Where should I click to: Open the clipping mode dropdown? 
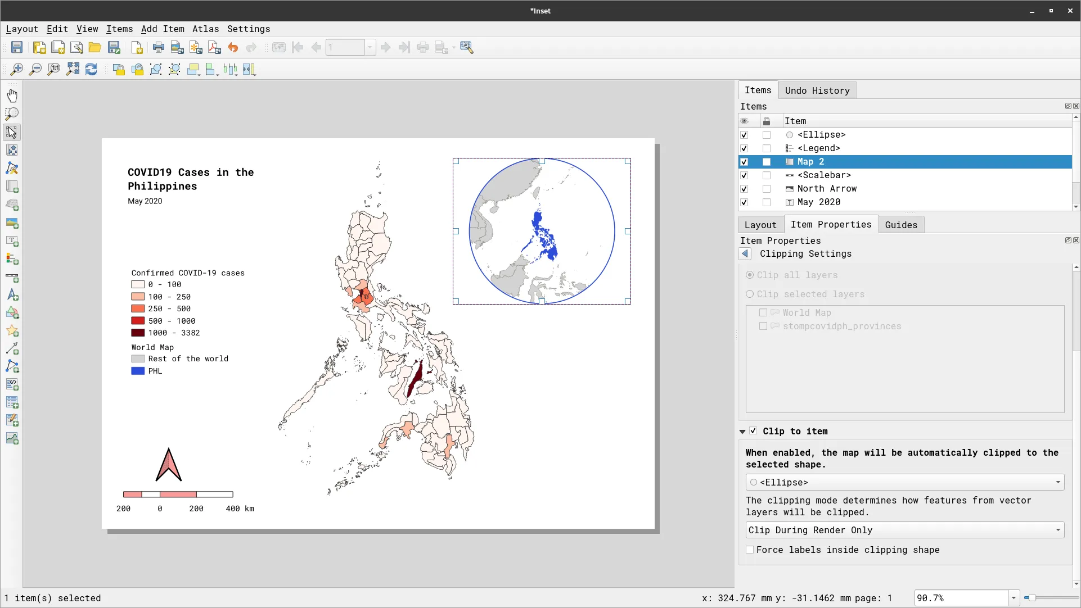[x=904, y=530]
